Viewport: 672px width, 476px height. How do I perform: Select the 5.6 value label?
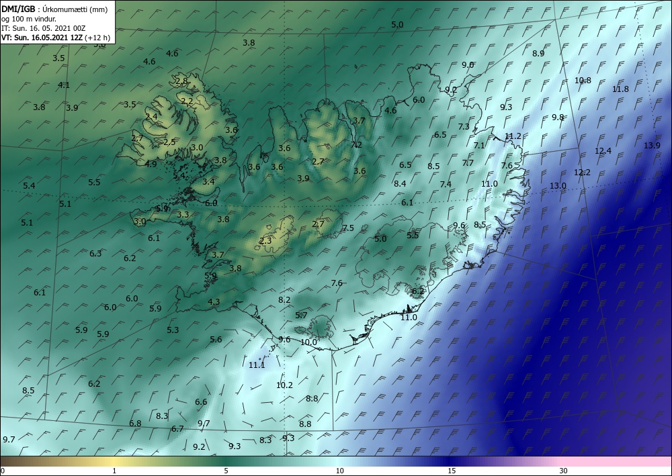pos(216,340)
